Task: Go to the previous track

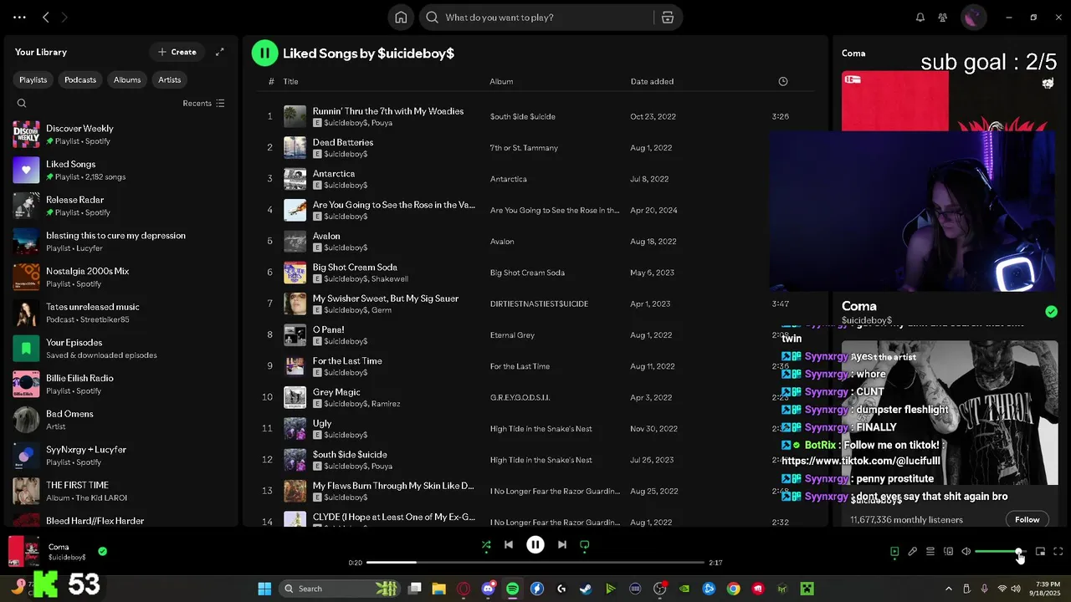Action: pyautogui.click(x=508, y=544)
